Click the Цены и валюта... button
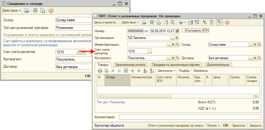265x130 pixels. 106,22
